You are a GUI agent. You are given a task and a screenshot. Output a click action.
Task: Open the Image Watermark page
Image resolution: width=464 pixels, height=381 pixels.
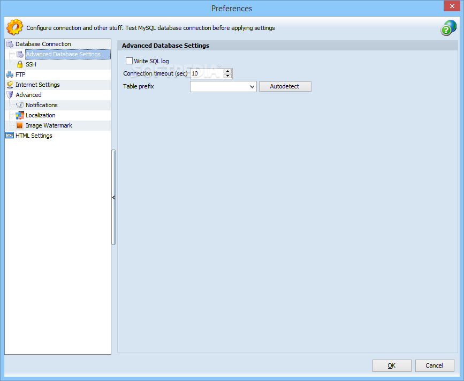[49, 125]
